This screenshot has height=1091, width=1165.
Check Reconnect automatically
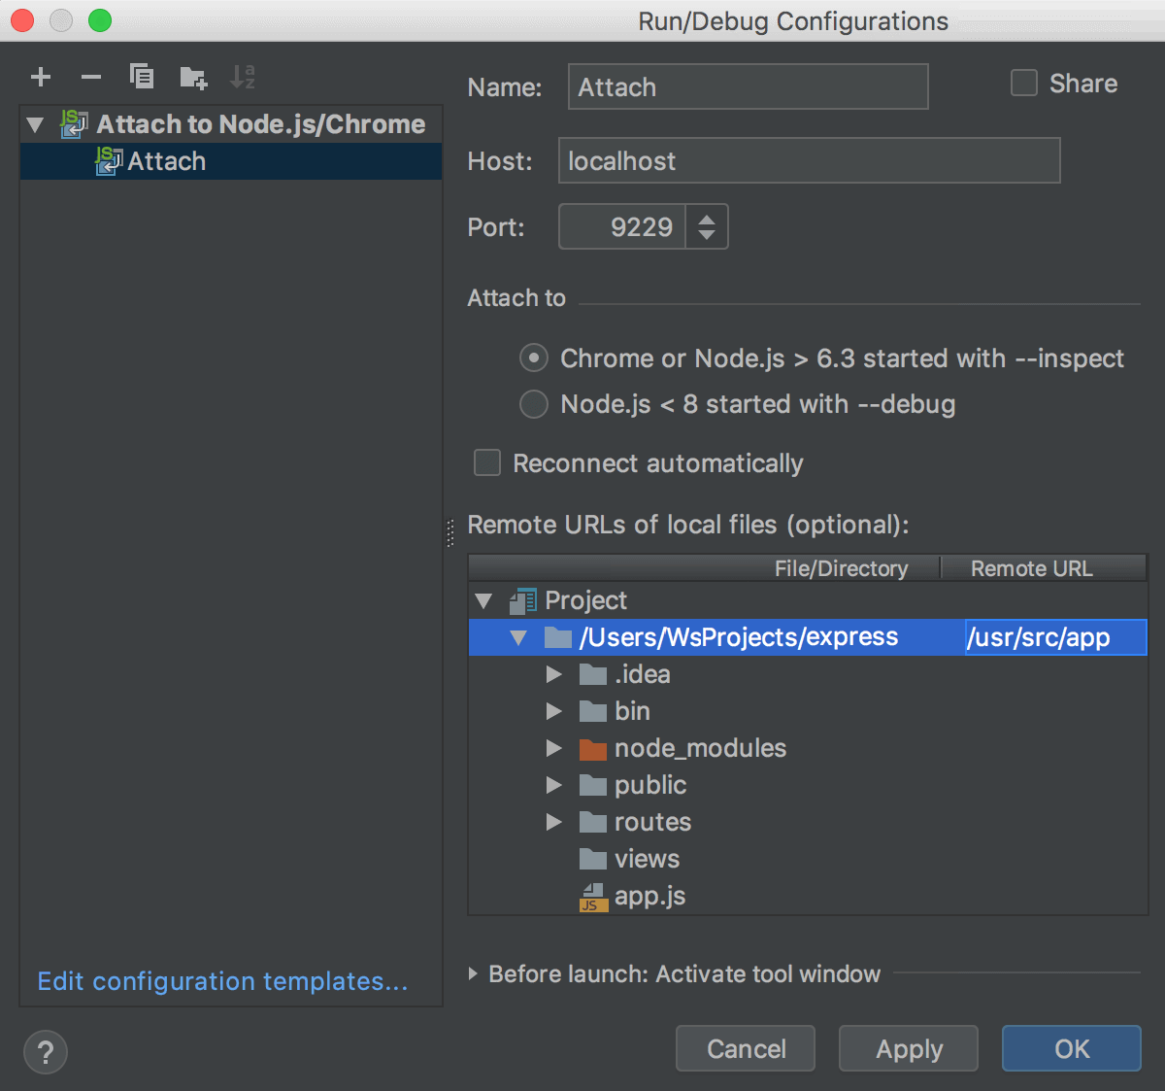[x=486, y=463]
